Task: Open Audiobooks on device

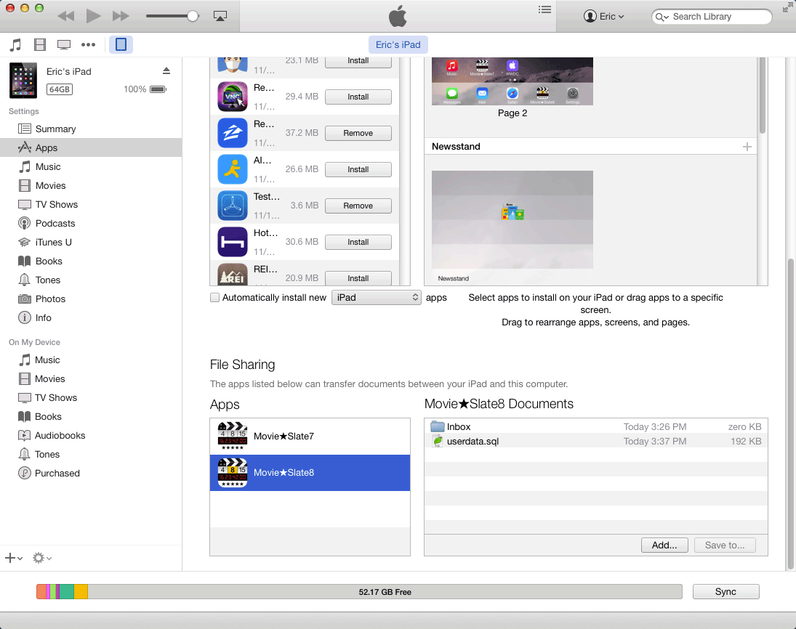Action: point(91,435)
